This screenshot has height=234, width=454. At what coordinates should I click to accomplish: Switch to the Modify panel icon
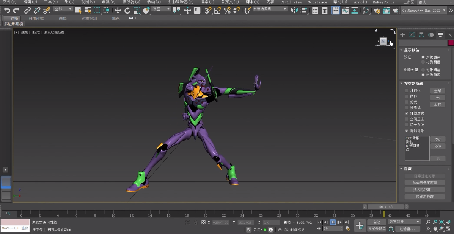[x=412, y=35]
